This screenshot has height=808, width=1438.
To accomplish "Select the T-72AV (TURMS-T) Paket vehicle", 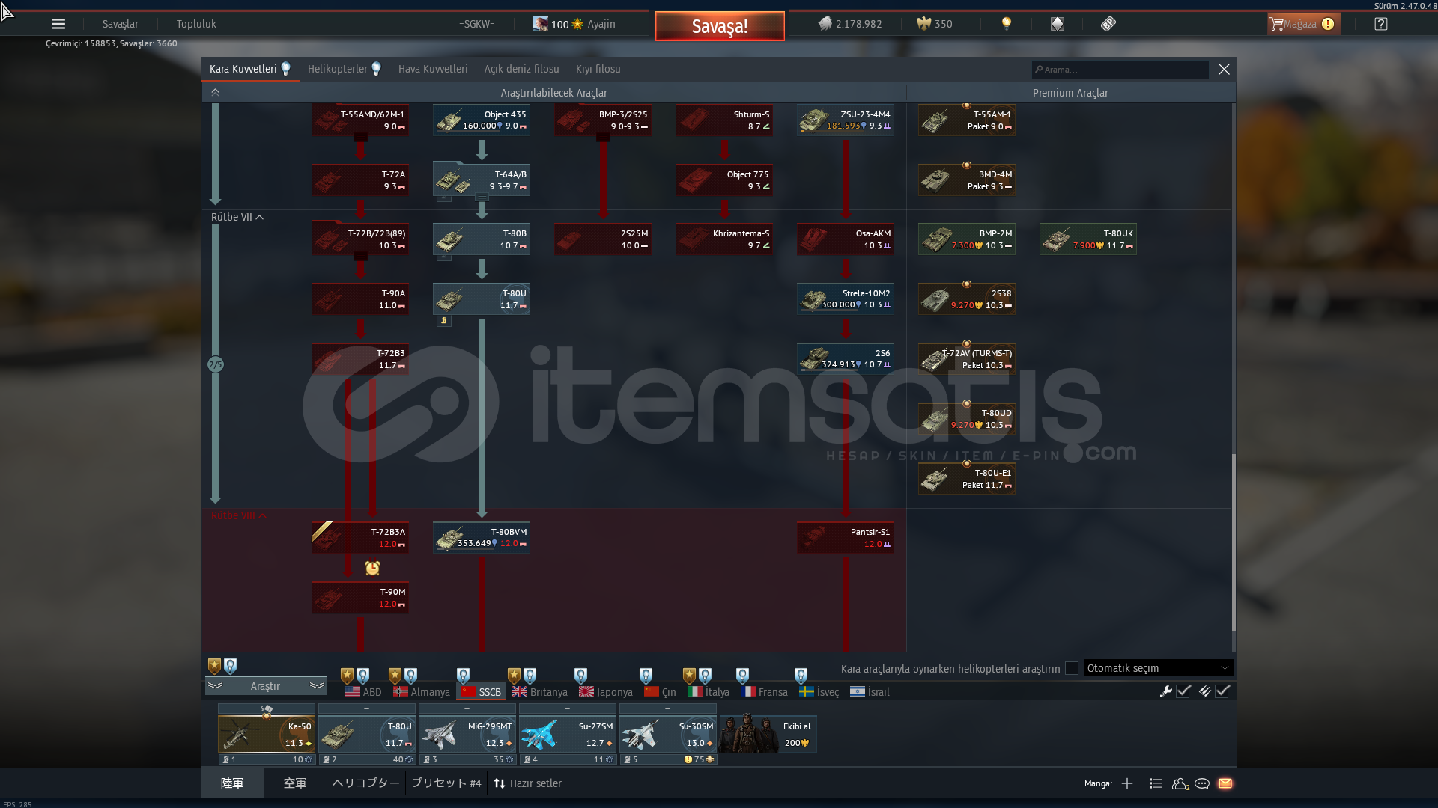I will coord(967,359).
